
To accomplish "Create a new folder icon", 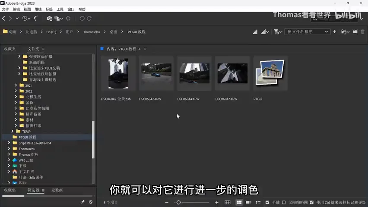I will pos(355,31).
